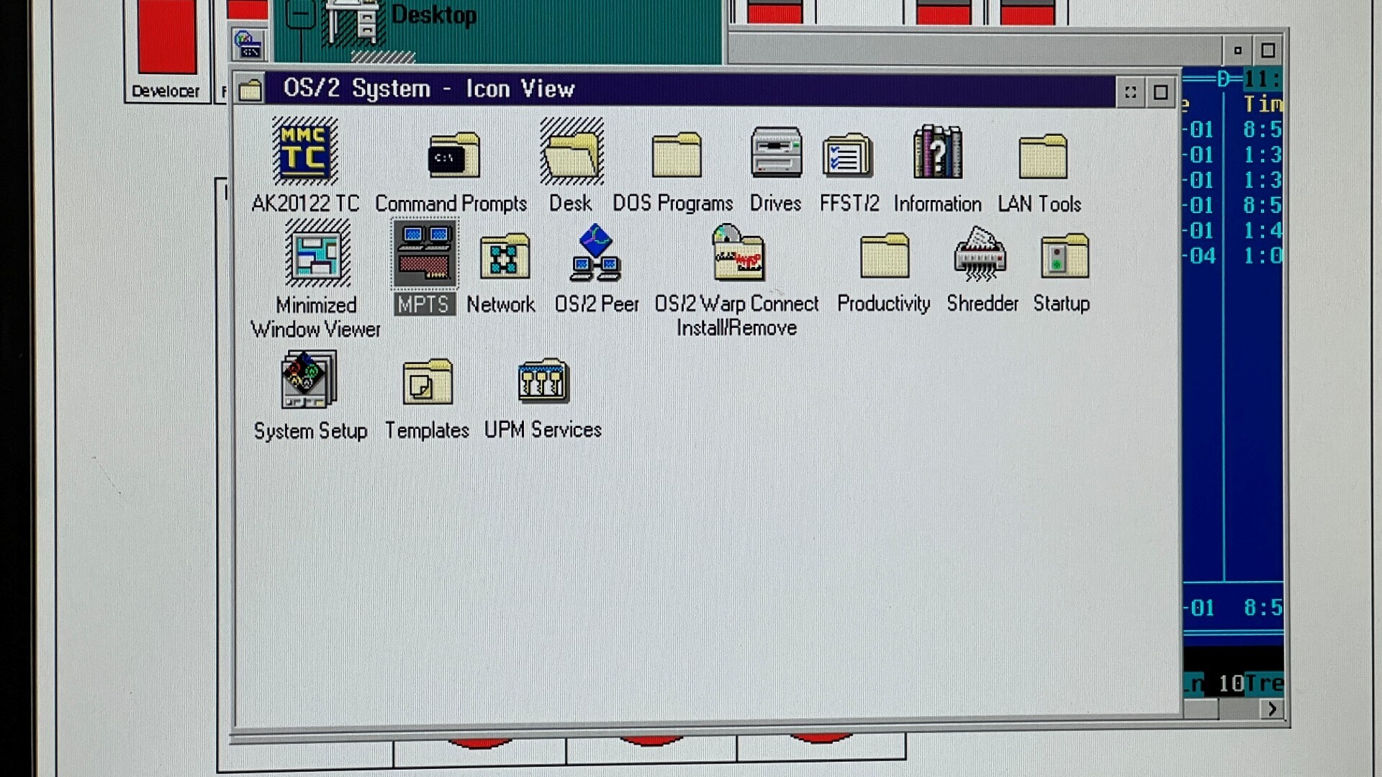Open the Minimized Window Viewer icon
1382x777 pixels.
click(317, 253)
